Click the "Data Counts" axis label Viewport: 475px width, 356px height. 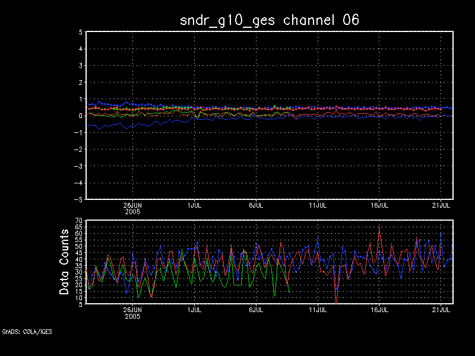pyautogui.click(x=65, y=262)
